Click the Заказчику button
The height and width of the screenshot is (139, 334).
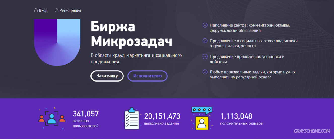pyautogui.click(x=107, y=76)
